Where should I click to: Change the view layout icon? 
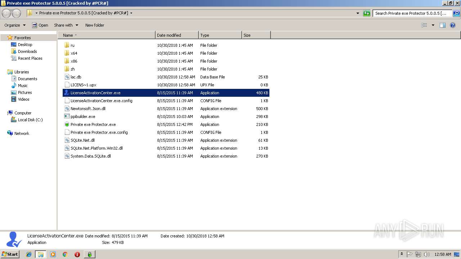pyautogui.click(x=424, y=25)
